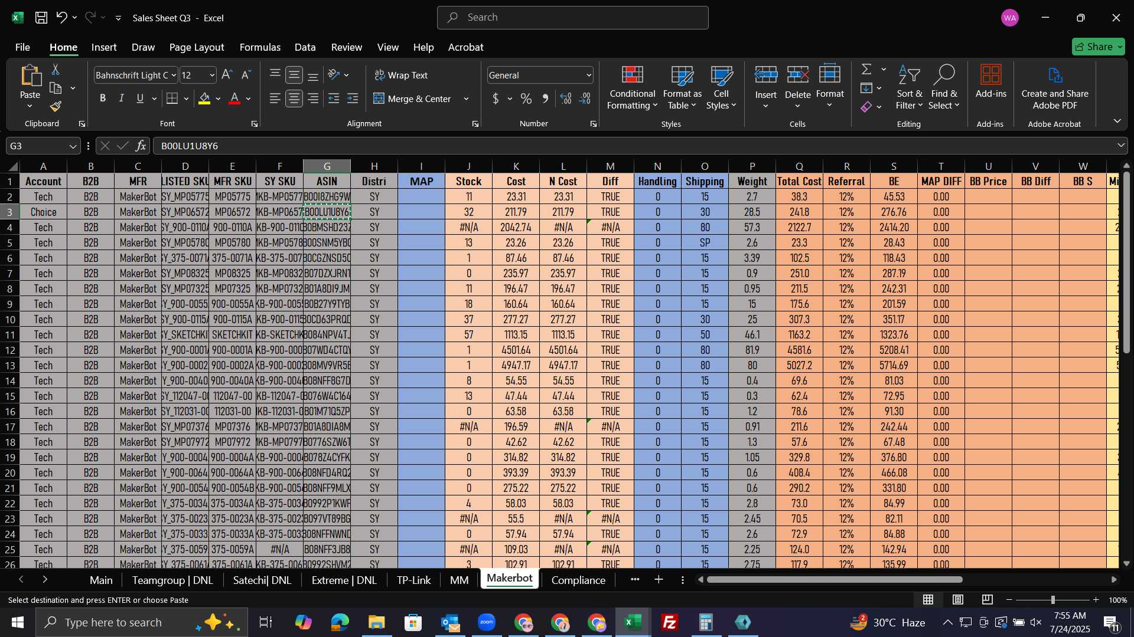
Task: Create and Share Adobe PDF
Action: 1055,87
